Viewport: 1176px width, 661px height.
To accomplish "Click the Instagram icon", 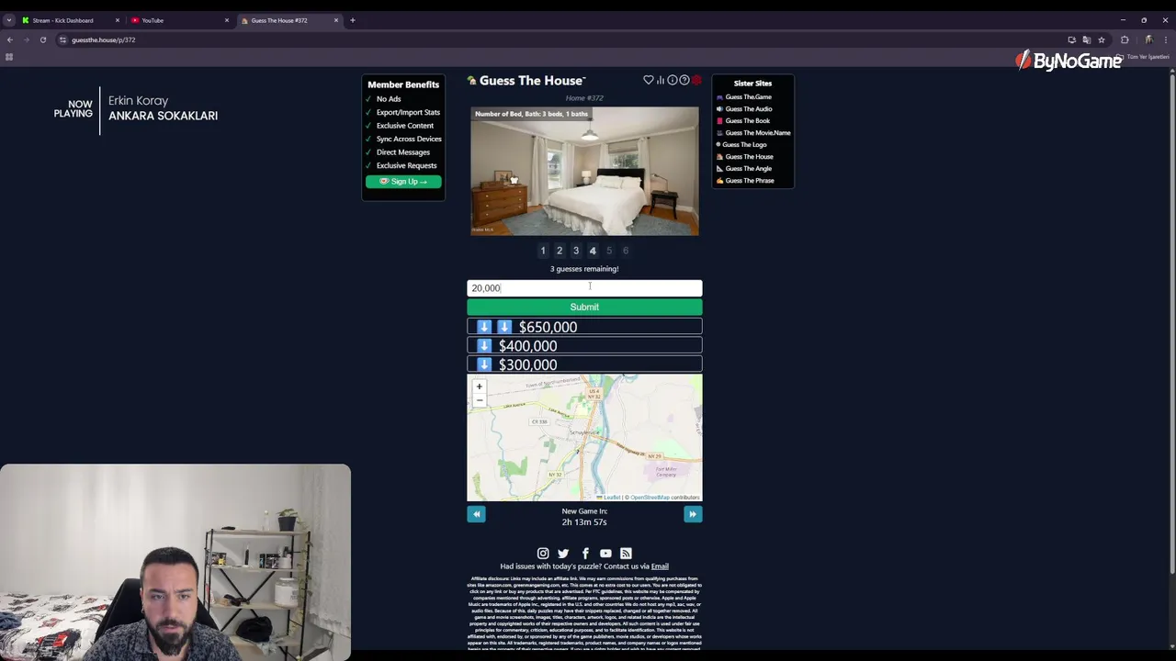I will 543,554.
